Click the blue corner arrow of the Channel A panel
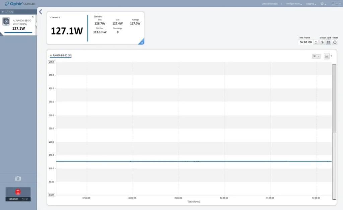Viewport: 343px width, 210px height. click(141, 42)
